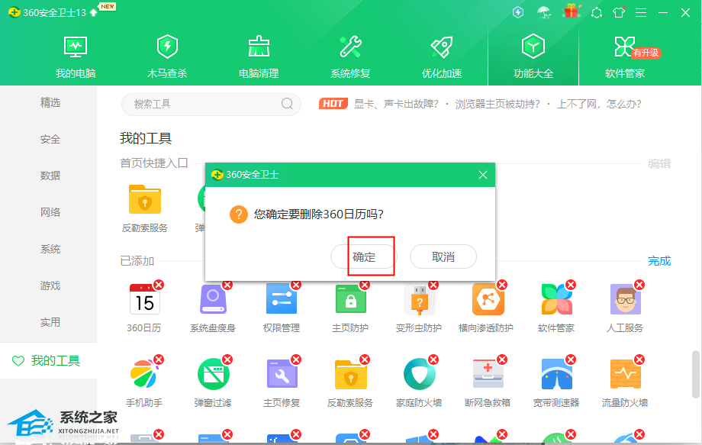The image size is (702, 445).
Task: Open the 优化加速 rocket section
Action: 442,57
